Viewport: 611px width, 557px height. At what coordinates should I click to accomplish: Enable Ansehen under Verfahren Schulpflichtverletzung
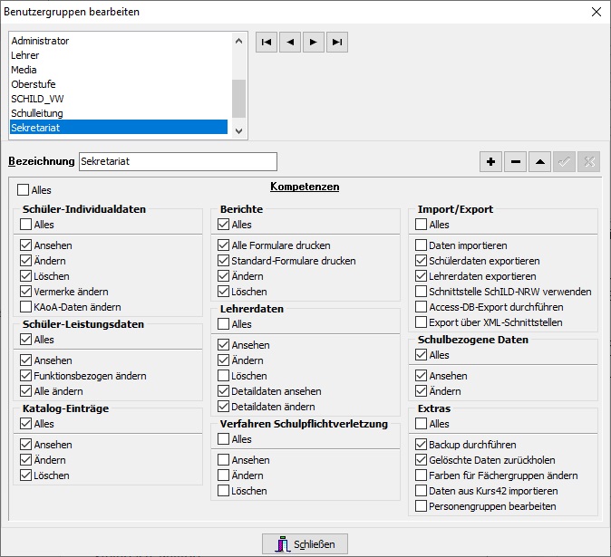[x=223, y=460]
